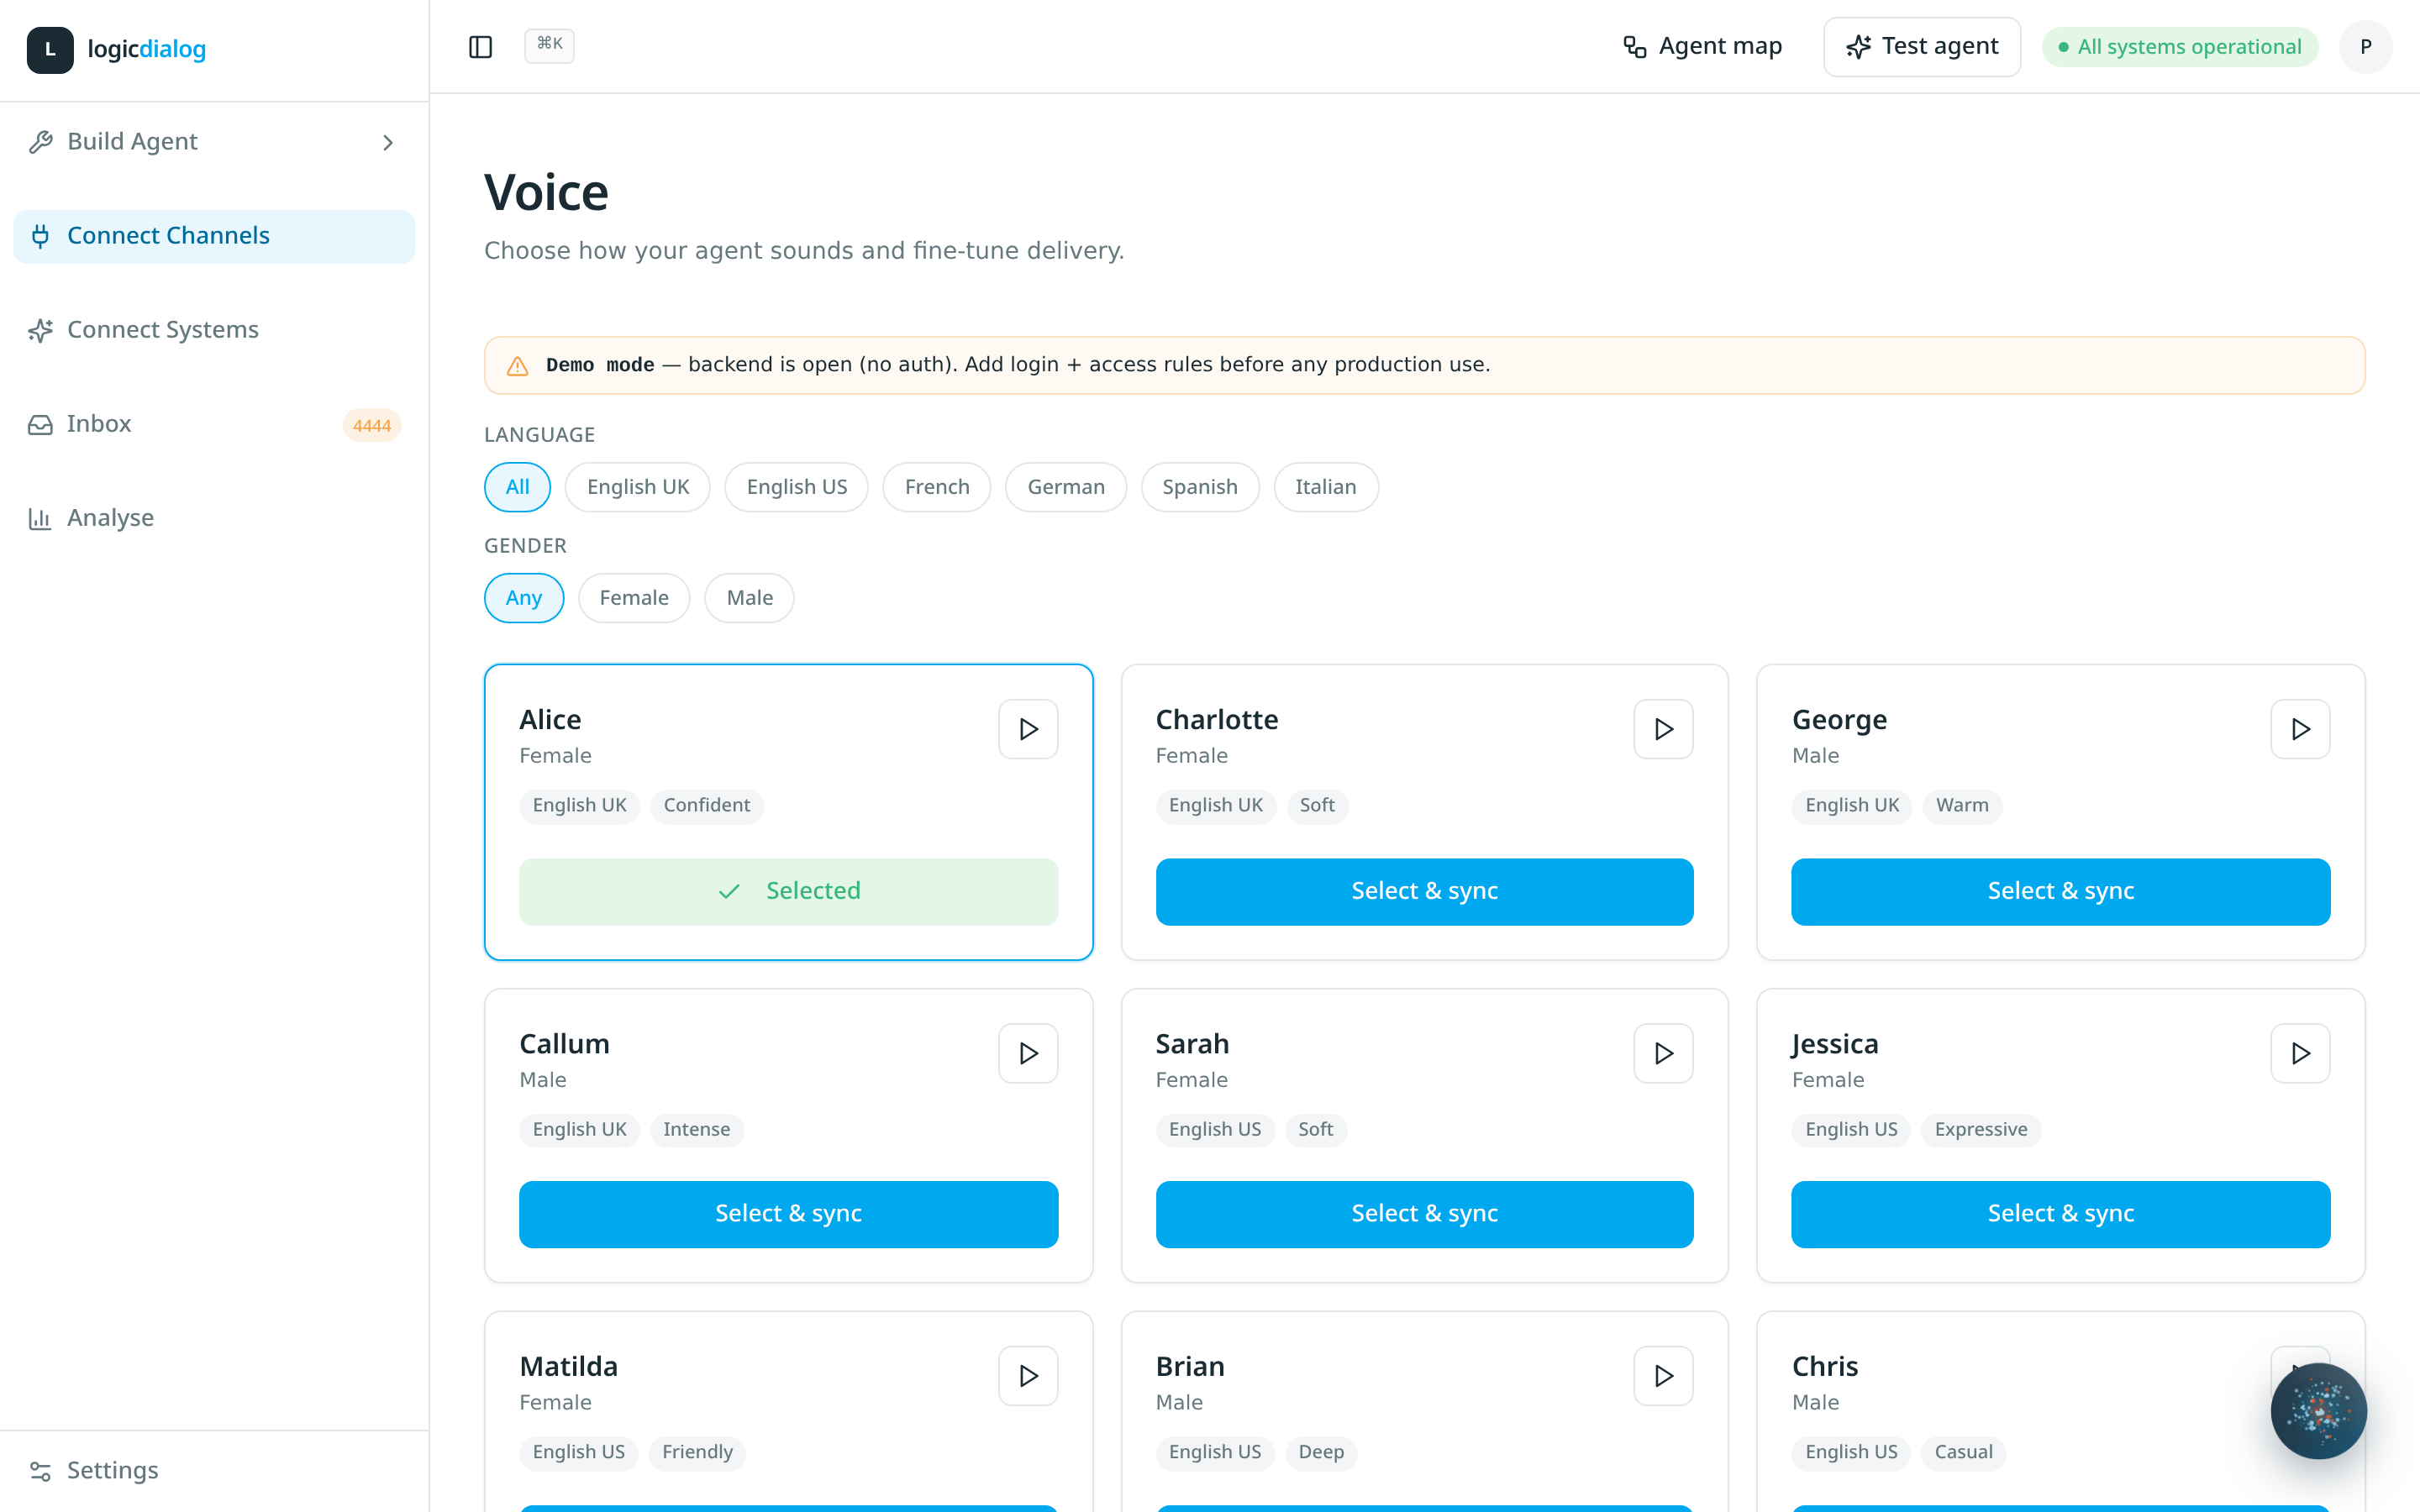Play Matilda voice preview

[x=1028, y=1376]
